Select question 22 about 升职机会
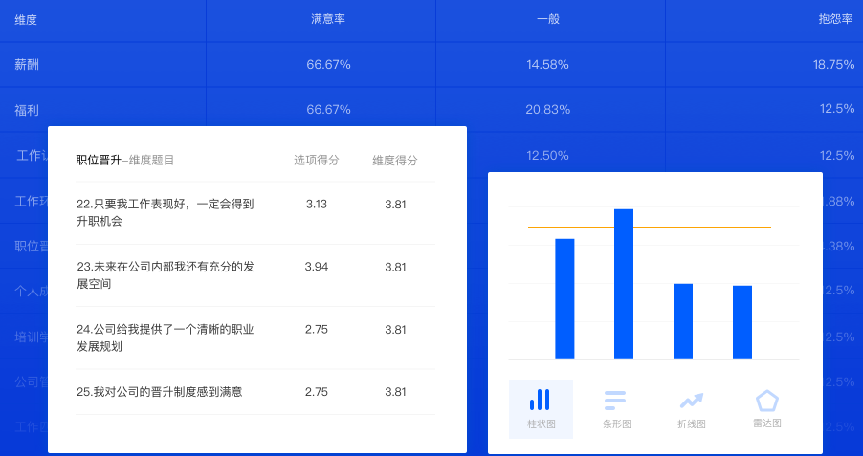Viewport: 863px width, 456px height. 166,213
